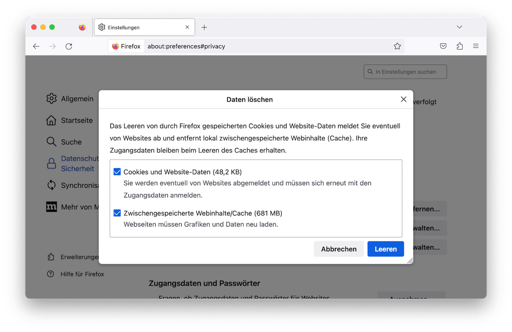Uncheck Cookies und Website-Daten checkbox
This screenshot has height=332, width=512.
pyautogui.click(x=117, y=172)
